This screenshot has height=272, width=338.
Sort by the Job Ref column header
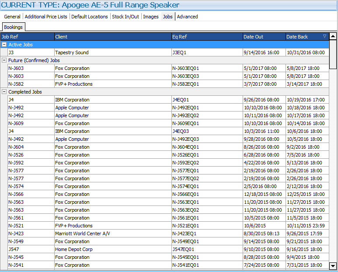[27, 37]
